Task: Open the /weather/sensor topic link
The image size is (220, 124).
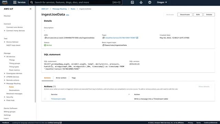Action: [x=120, y=38]
